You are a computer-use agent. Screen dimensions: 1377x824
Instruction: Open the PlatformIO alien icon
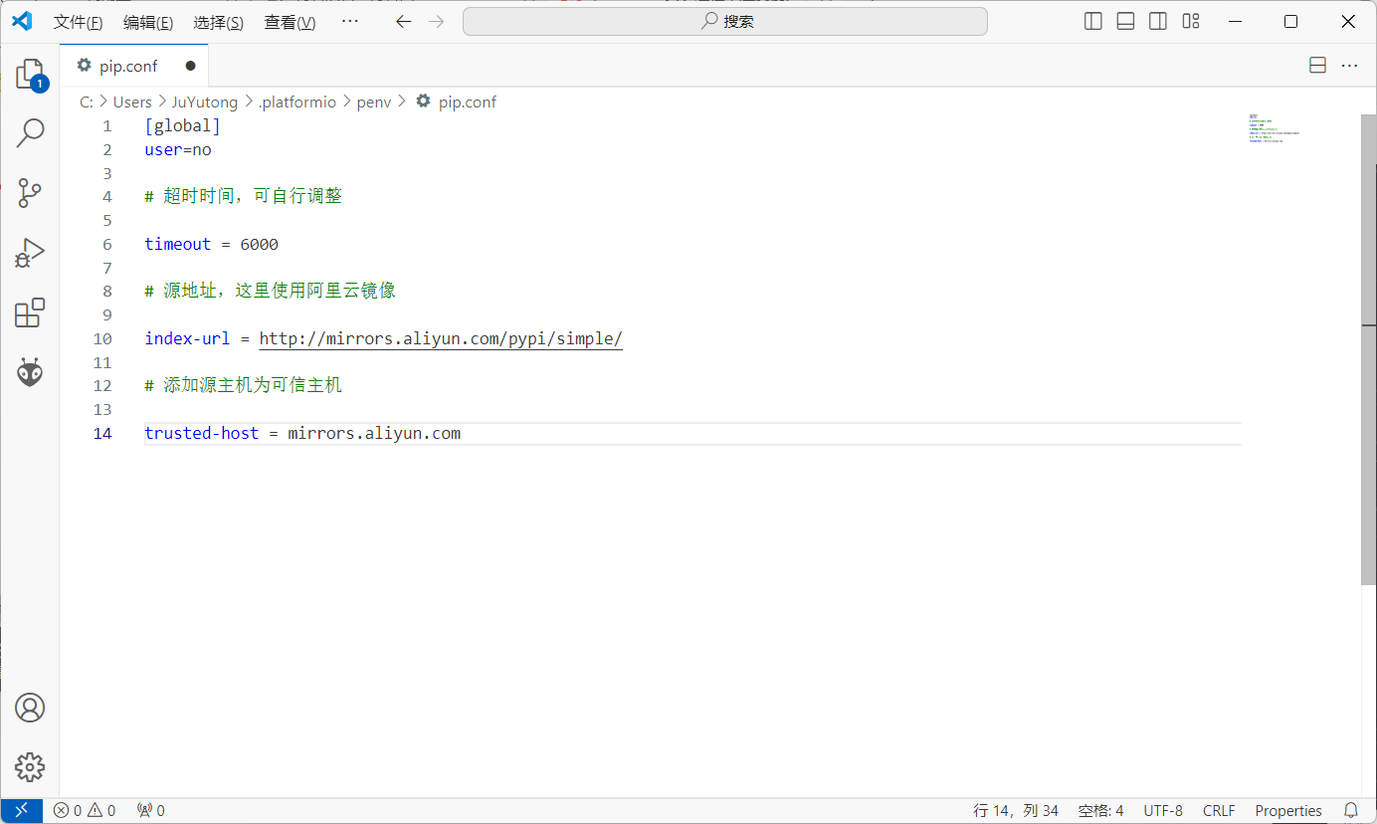pyautogui.click(x=30, y=372)
